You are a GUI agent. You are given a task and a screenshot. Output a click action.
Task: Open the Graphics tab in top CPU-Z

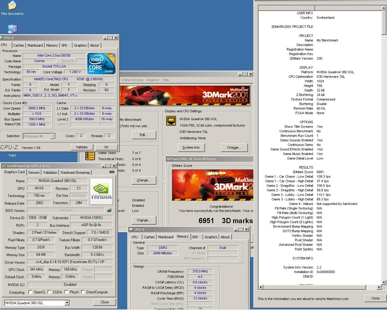(80, 45)
